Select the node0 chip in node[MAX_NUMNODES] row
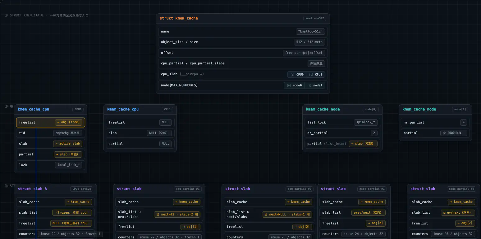Image resolution: width=481 pixels, height=239 pixels. [294, 85]
